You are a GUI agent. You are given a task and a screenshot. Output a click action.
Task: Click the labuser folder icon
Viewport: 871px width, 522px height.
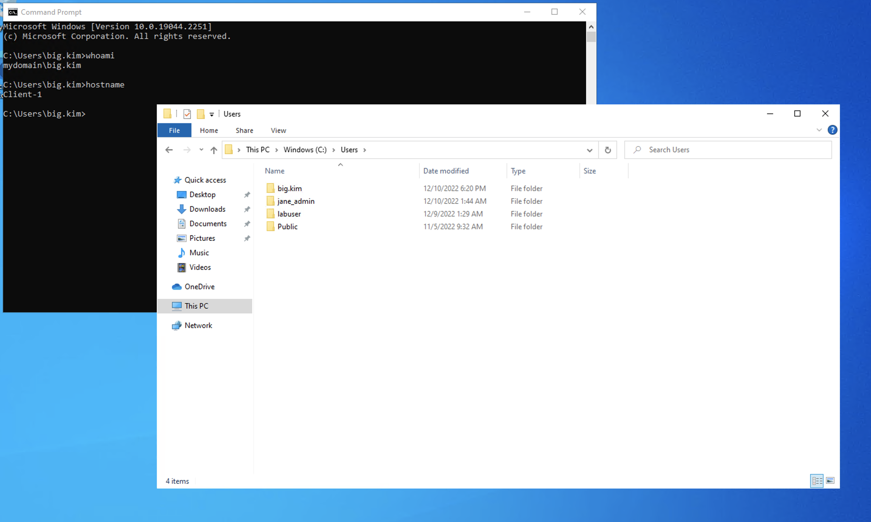pos(270,213)
